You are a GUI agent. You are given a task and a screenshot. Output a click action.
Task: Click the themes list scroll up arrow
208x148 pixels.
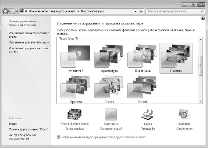201,39
